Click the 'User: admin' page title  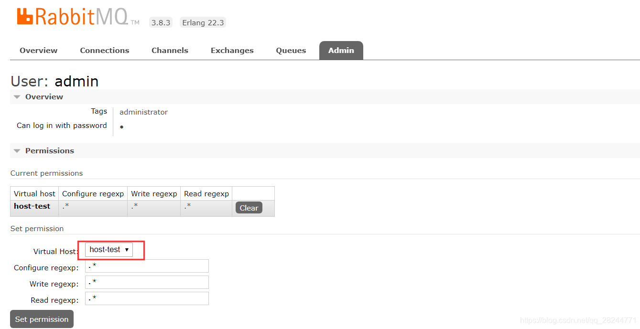click(54, 81)
